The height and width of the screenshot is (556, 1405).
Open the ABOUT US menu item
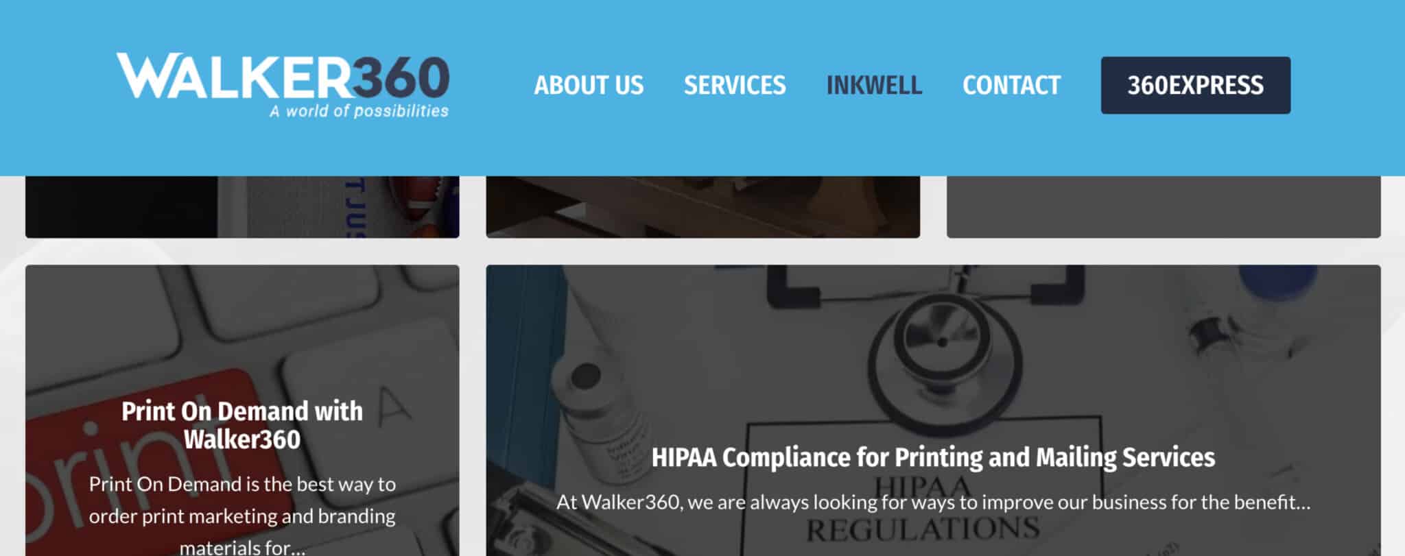(589, 86)
